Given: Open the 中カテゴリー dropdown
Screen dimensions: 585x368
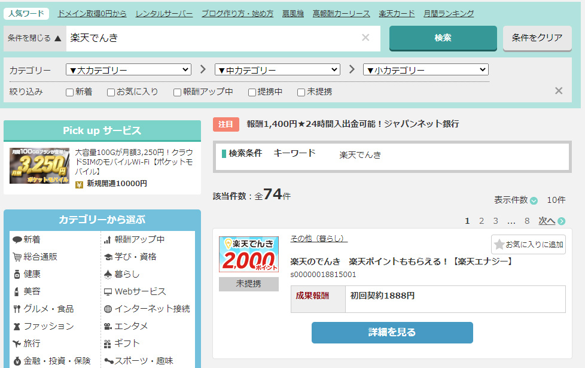Looking at the screenshot, I should point(277,70).
